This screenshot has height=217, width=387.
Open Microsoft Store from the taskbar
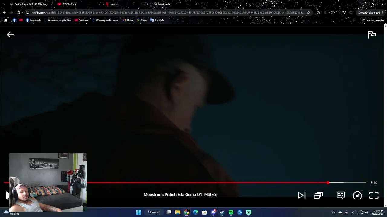204,212
